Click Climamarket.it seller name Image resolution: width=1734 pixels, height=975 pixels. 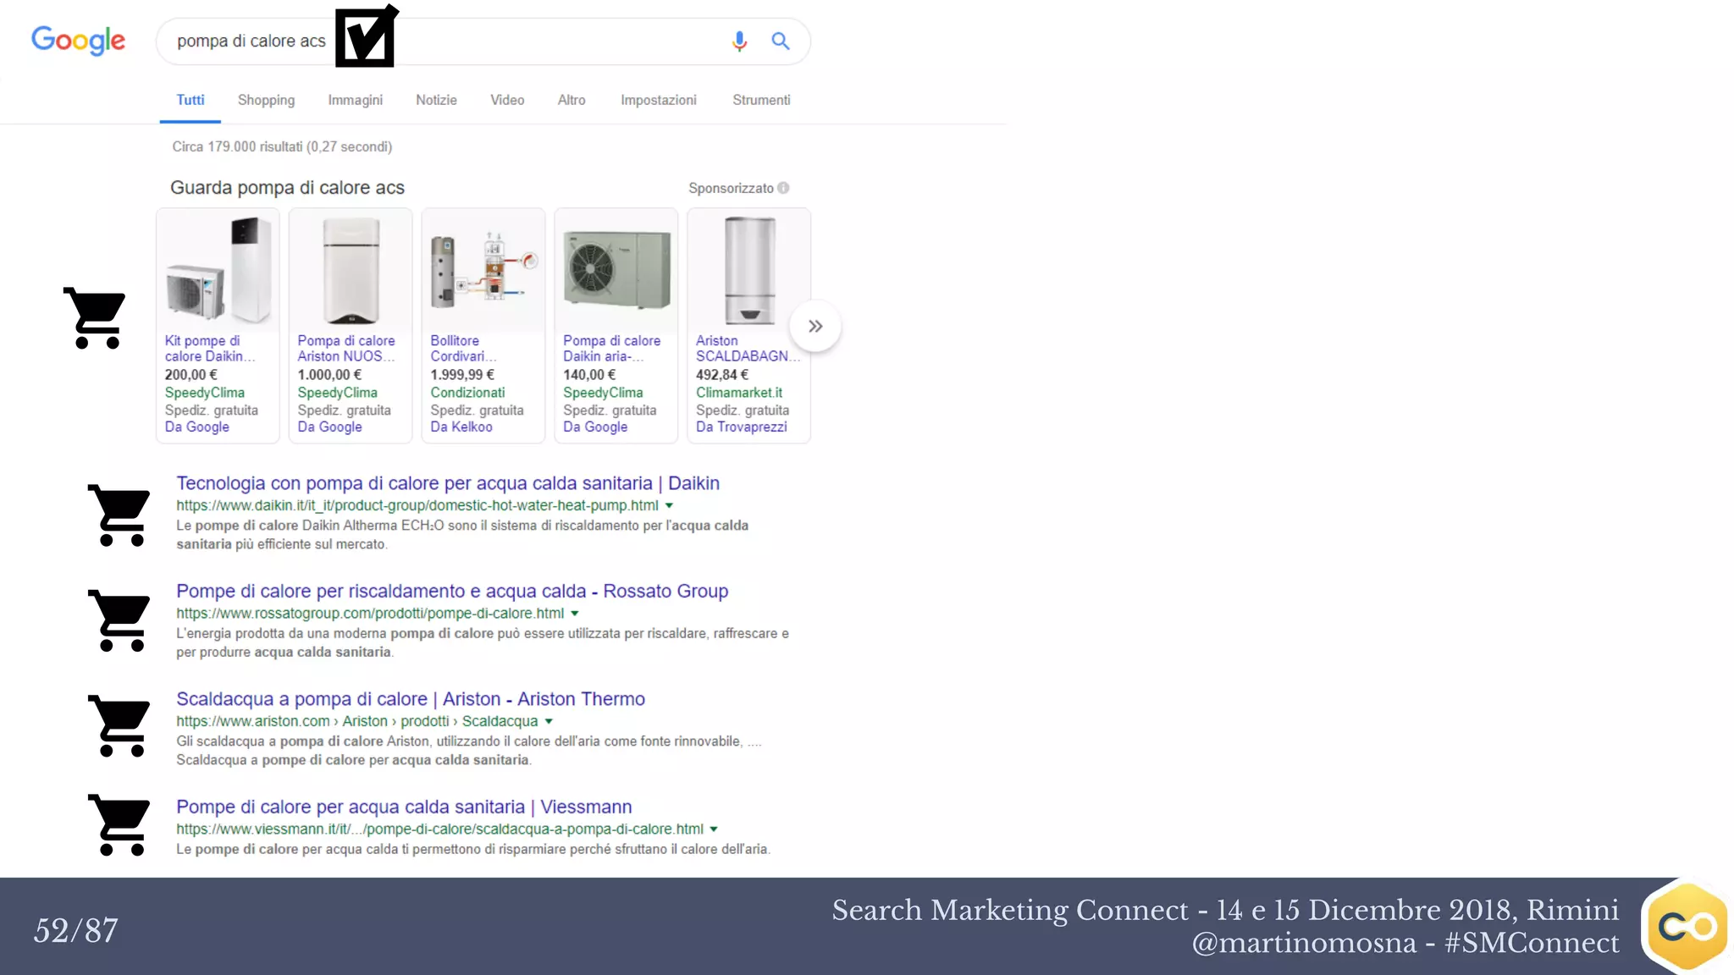pos(739,393)
